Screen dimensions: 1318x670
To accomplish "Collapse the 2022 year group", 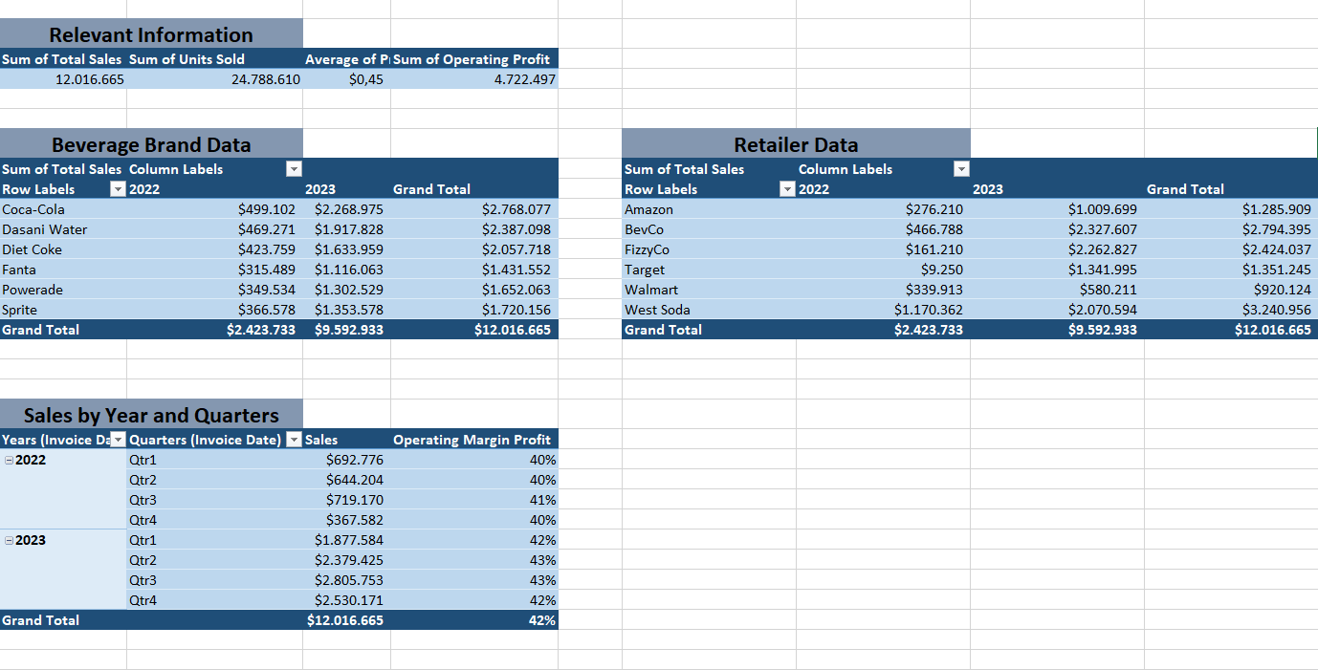I will (9, 460).
